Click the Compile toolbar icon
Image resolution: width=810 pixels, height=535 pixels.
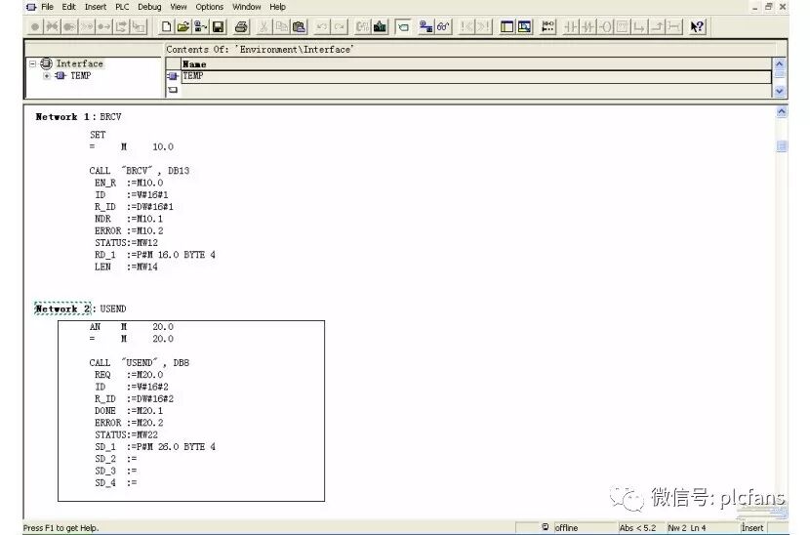tap(363, 26)
